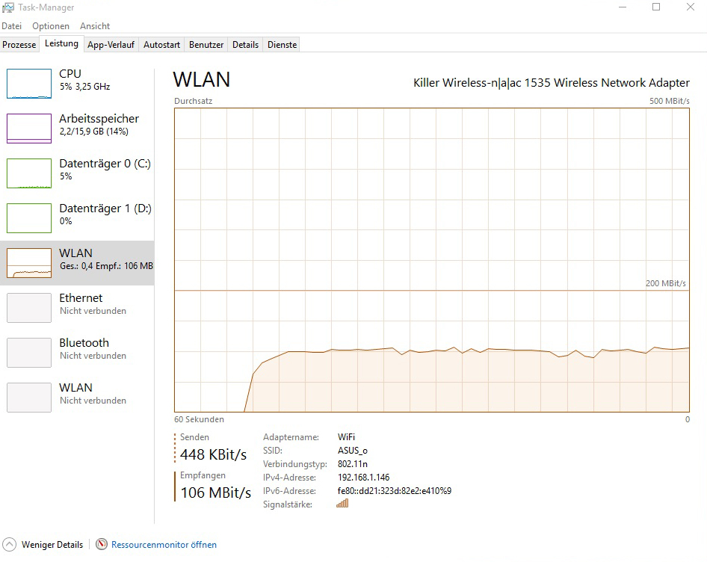Open the Autostart tab

161,45
